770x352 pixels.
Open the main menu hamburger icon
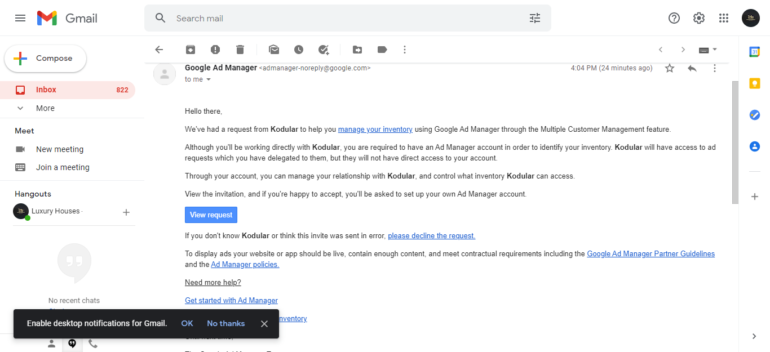20,18
